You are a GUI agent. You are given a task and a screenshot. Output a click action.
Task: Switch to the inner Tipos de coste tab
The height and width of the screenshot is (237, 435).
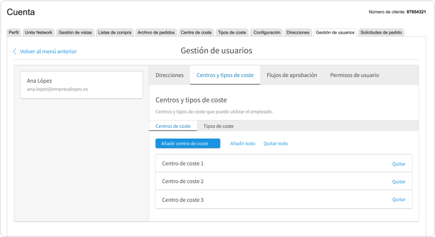219,126
